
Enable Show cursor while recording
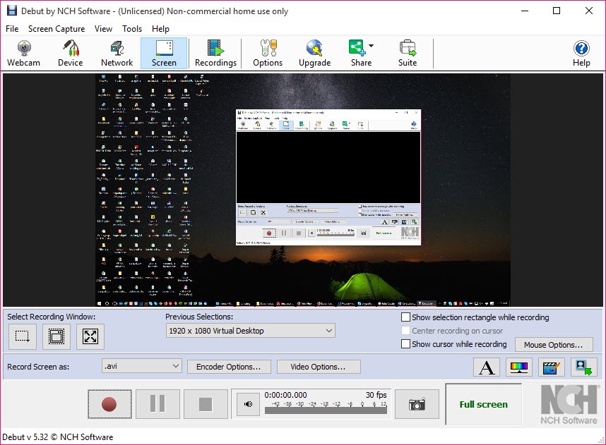(x=405, y=344)
